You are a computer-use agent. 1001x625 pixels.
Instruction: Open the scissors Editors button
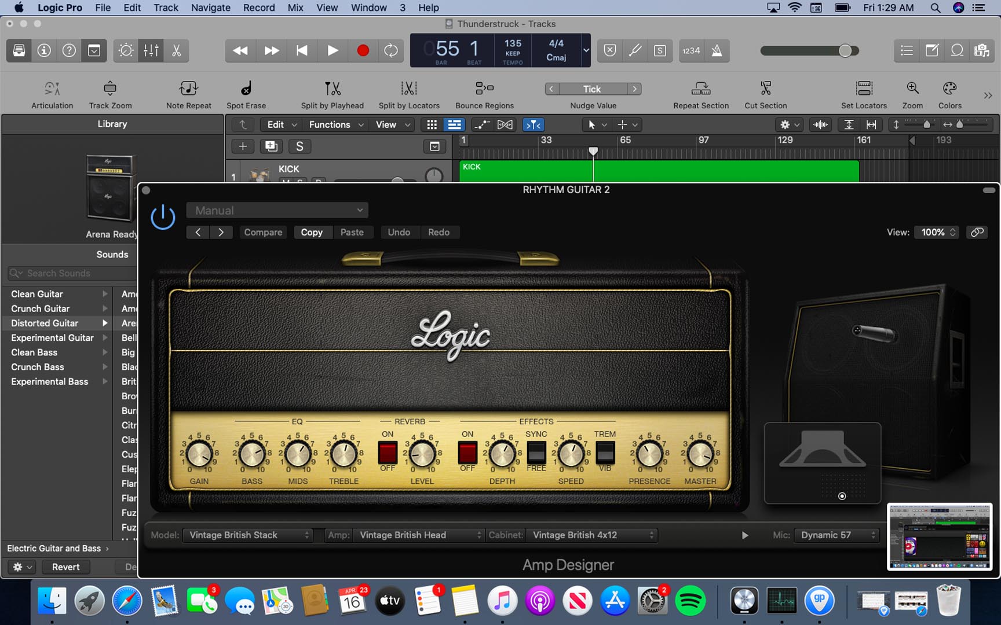[x=176, y=50]
